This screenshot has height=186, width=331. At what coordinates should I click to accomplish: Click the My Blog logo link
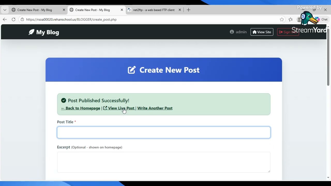coord(44,32)
